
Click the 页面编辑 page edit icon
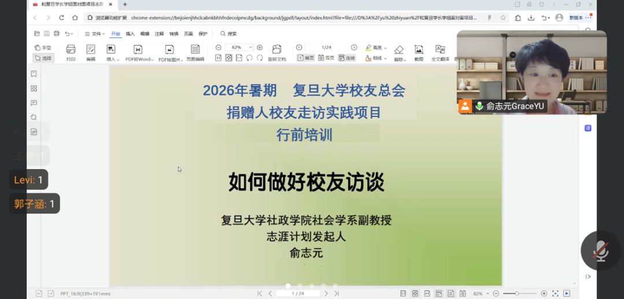(x=195, y=53)
